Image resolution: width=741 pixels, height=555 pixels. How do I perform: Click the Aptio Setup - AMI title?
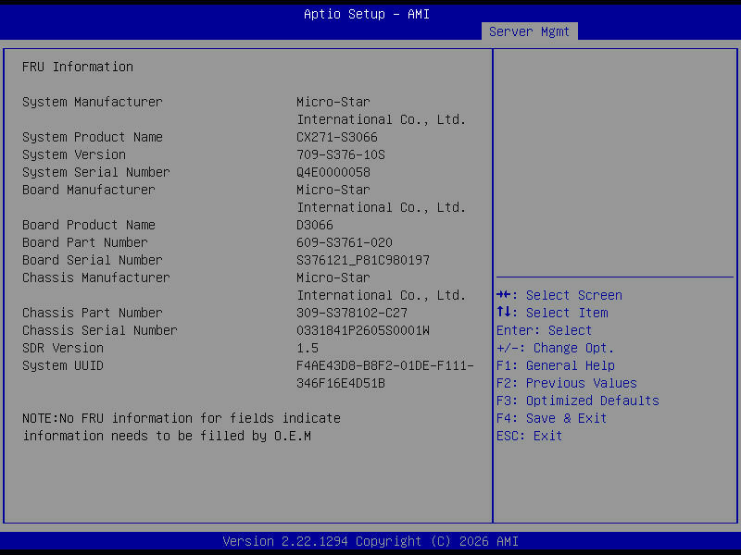click(x=367, y=14)
